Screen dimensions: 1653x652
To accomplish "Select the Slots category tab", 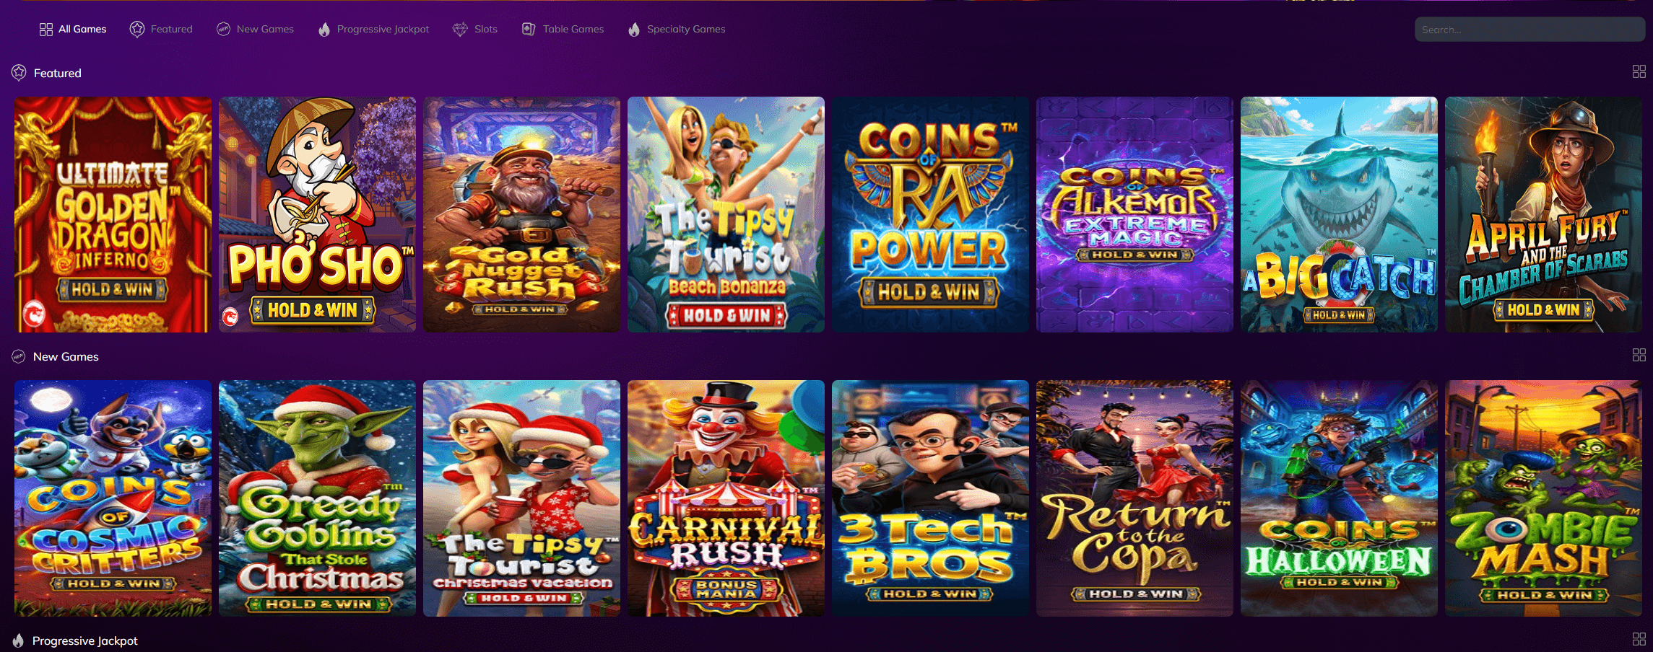I will [485, 30].
